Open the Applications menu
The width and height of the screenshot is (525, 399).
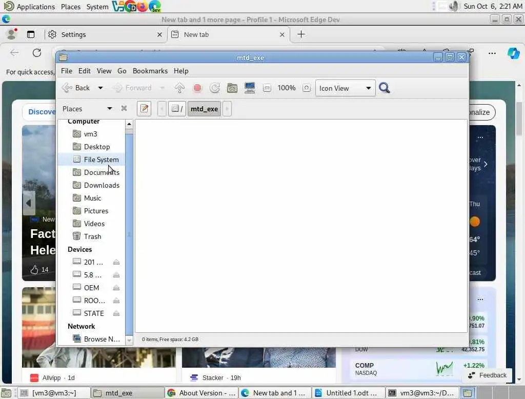29,6
